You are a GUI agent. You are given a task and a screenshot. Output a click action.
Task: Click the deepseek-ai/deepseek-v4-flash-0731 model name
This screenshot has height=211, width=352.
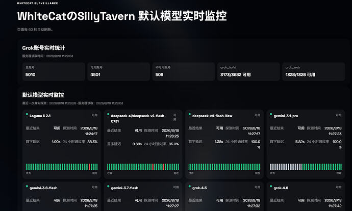tap(138, 118)
